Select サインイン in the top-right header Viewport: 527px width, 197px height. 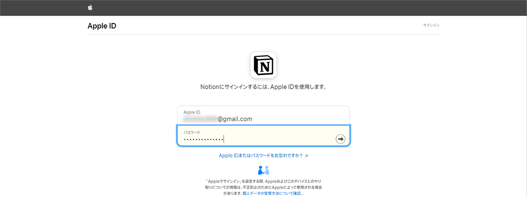pos(431,25)
